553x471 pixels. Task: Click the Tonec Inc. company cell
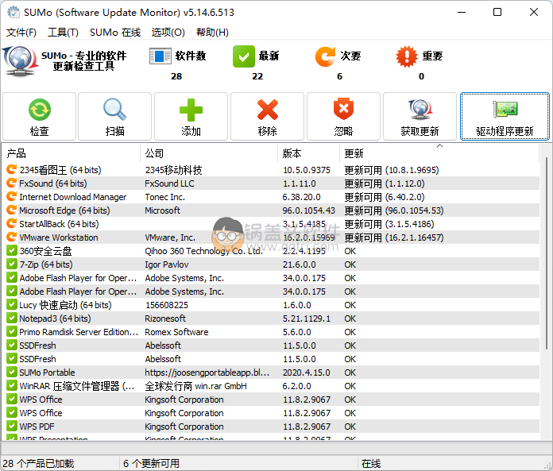pyautogui.click(x=165, y=197)
